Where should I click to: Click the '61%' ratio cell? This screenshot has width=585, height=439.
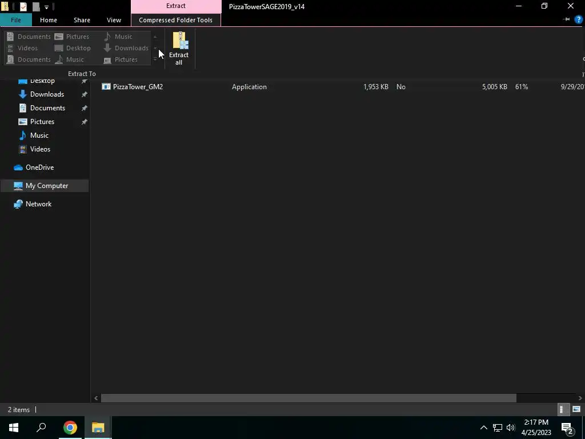pos(521,87)
